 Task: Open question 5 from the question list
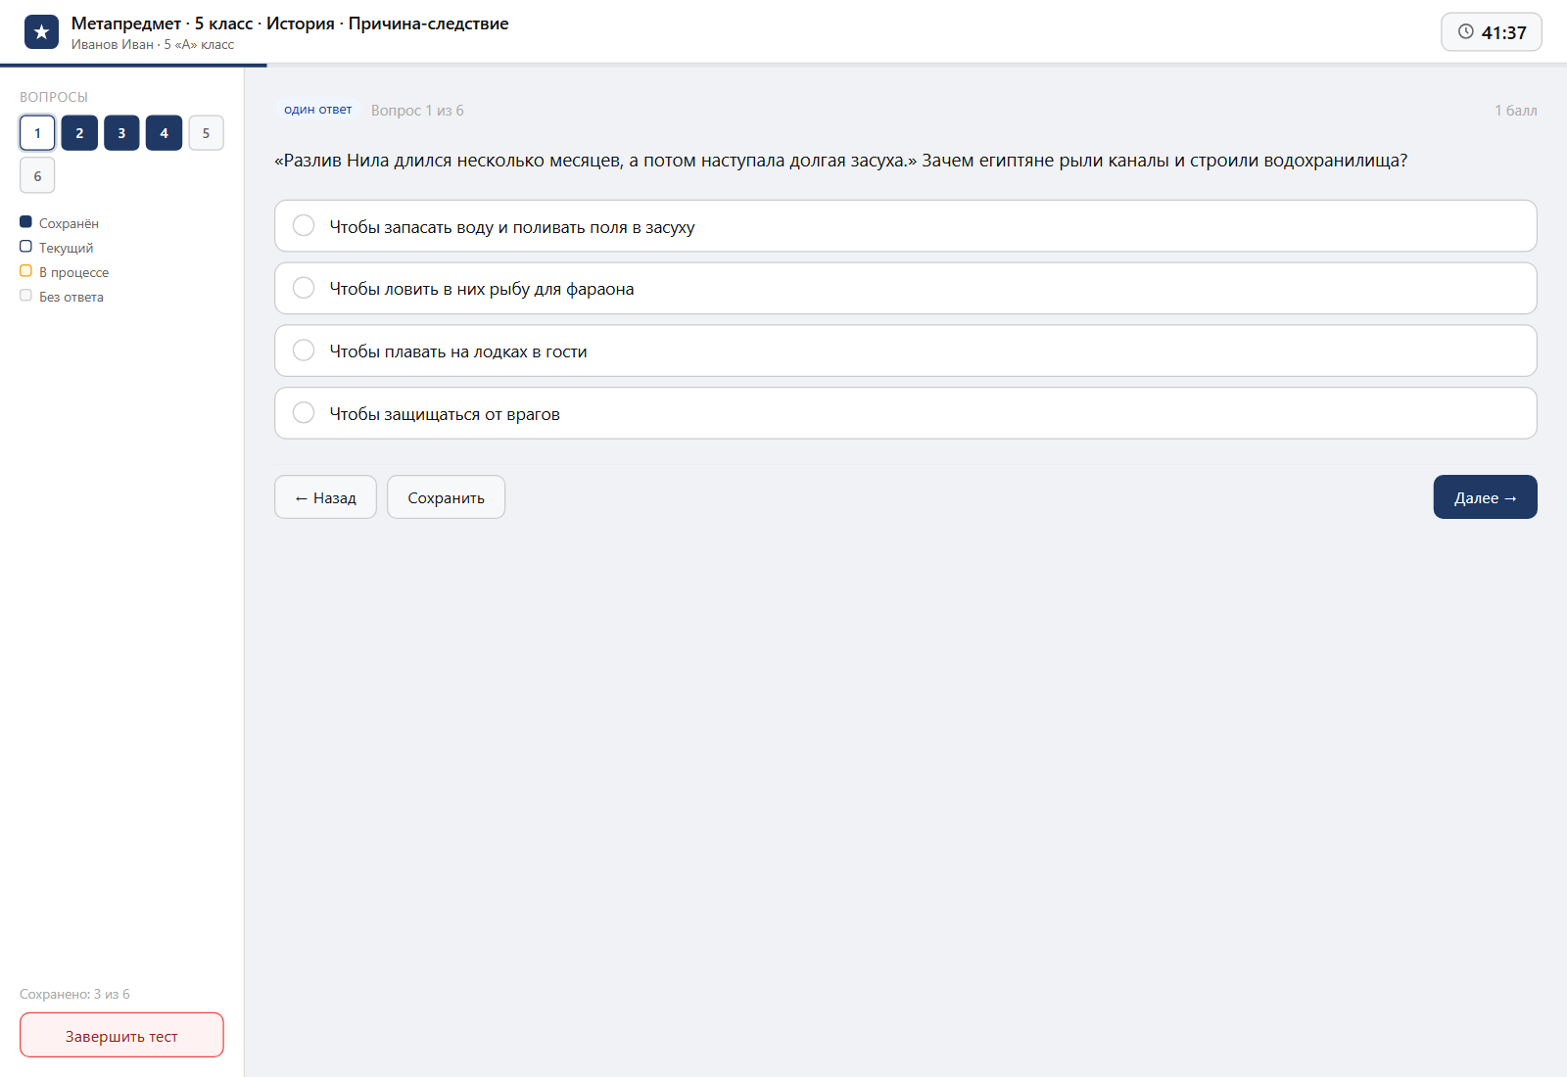point(206,133)
